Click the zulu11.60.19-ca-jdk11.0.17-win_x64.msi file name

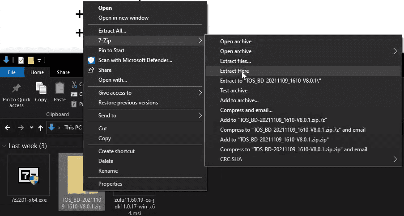[x=134, y=207]
